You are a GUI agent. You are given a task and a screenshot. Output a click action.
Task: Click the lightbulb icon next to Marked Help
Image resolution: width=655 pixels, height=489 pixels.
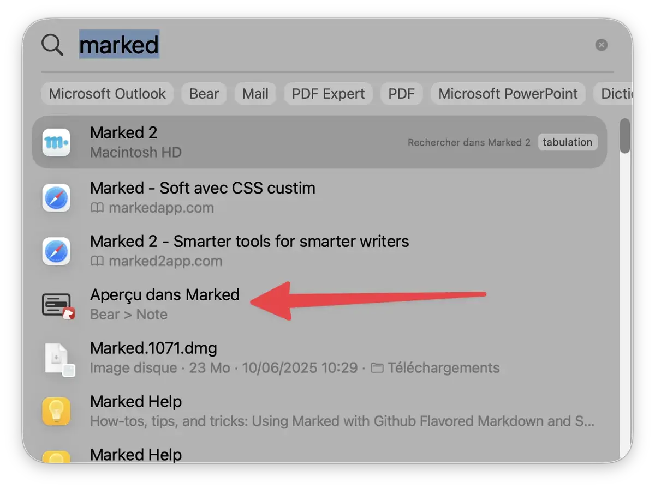[57, 410]
